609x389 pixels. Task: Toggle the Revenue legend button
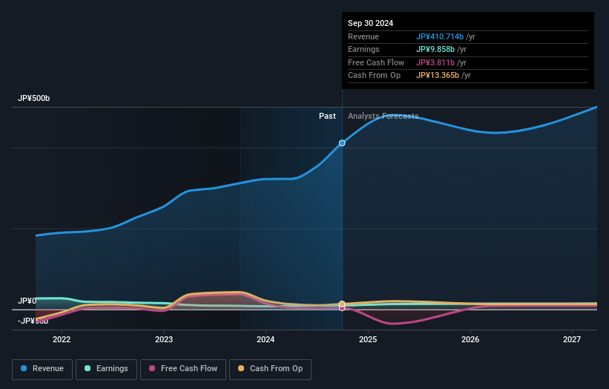(x=42, y=369)
